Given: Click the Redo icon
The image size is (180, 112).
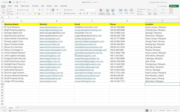Looking at the screenshot, I should click(x=24, y=2).
